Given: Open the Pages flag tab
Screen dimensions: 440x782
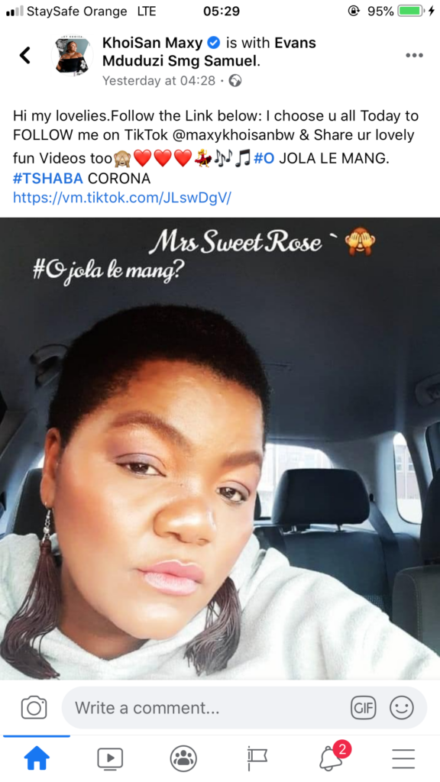Looking at the screenshot, I should [x=257, y=758].
